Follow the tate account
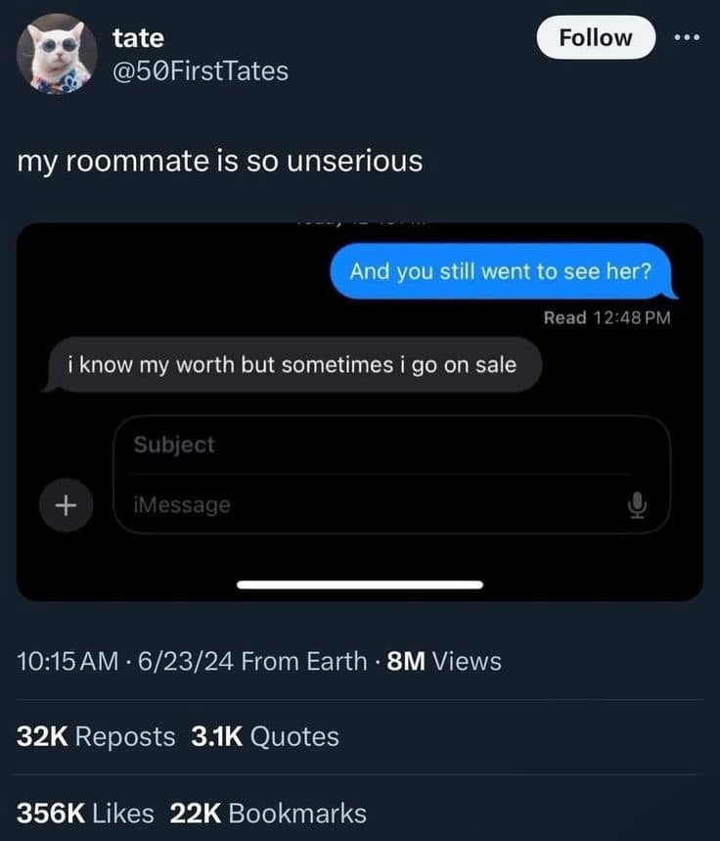Screen dimensions: 720x841 point(595,37)
